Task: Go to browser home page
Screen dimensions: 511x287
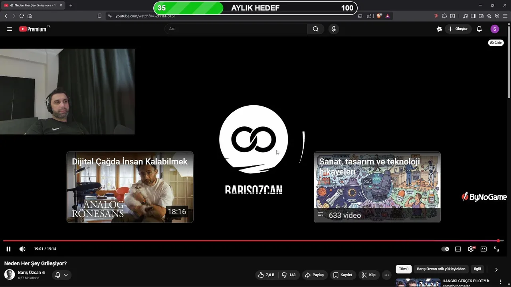Action: pyautogui.click(x=30, y=16)
